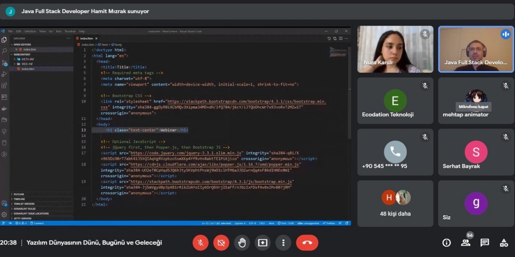Select the index.htm editor tab

click(x=86, y=38)
